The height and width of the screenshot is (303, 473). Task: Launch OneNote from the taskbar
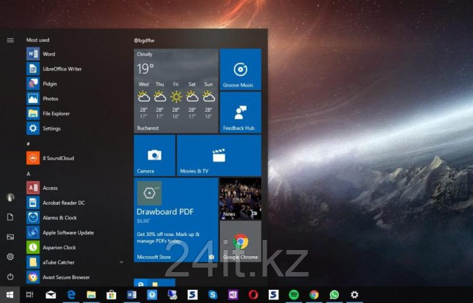pos(233,295)
